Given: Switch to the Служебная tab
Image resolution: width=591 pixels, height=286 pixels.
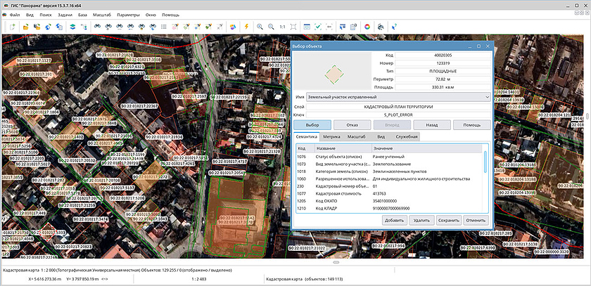Looking at the screenshot, I should 407,136.
